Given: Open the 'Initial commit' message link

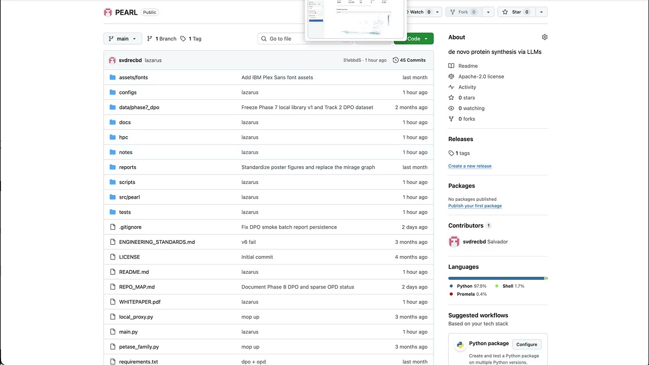Looking at the screenshot, I should (257, 257).
